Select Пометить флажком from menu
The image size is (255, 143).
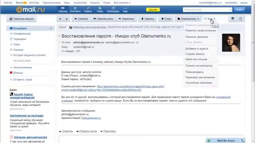point(196,37)
